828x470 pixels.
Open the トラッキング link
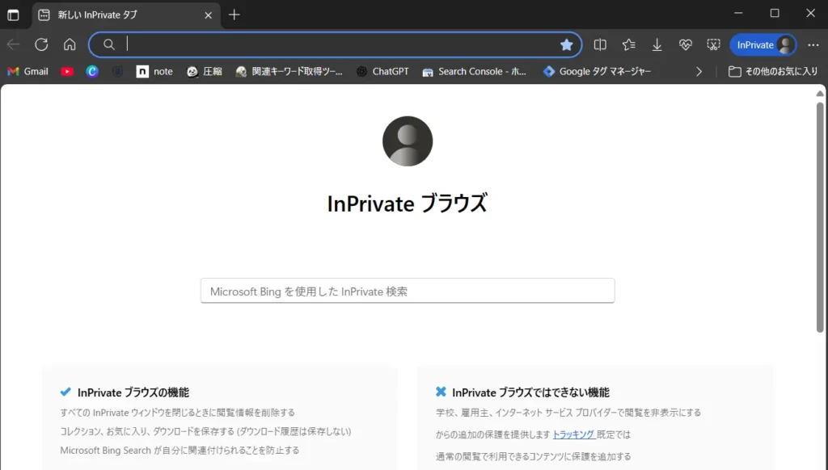(574, 434)
